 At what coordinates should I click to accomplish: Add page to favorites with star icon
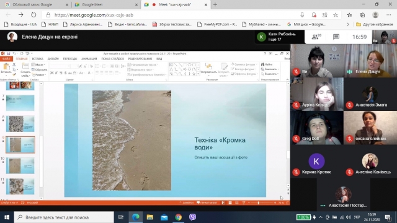(336, 15)
